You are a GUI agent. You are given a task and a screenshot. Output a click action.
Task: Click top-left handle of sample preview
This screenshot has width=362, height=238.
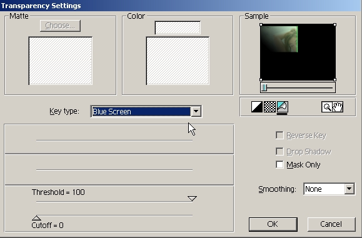[x=261, y=25]
